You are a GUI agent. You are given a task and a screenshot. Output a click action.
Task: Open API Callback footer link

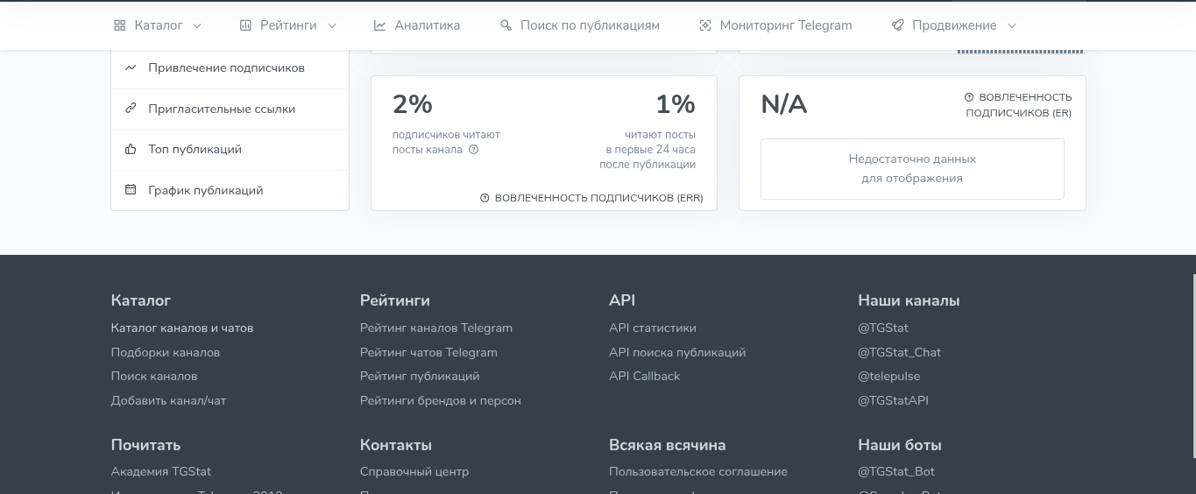coord(645,376)
